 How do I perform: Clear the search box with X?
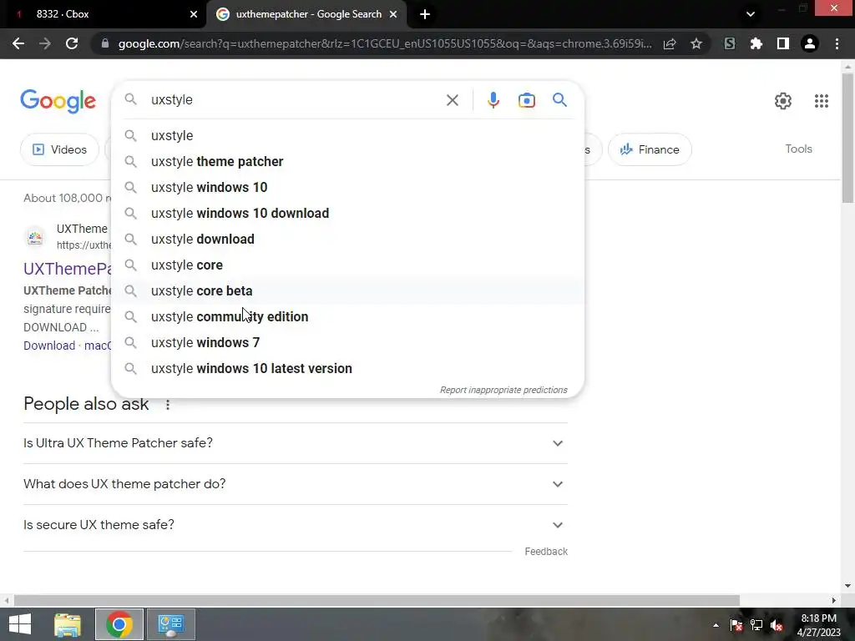452,100
